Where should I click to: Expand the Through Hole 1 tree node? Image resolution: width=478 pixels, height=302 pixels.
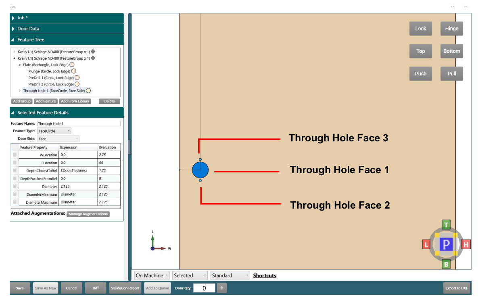coord(20,91)
